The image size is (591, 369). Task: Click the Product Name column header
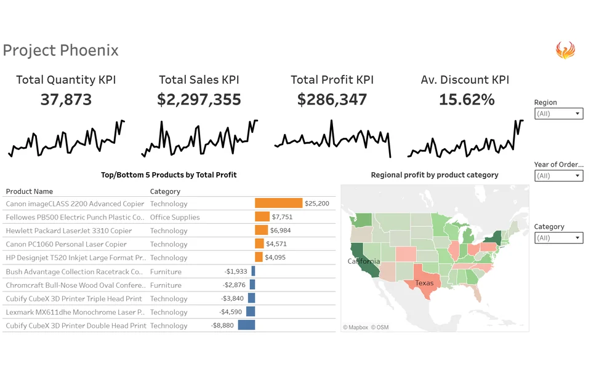pos(30,191)
